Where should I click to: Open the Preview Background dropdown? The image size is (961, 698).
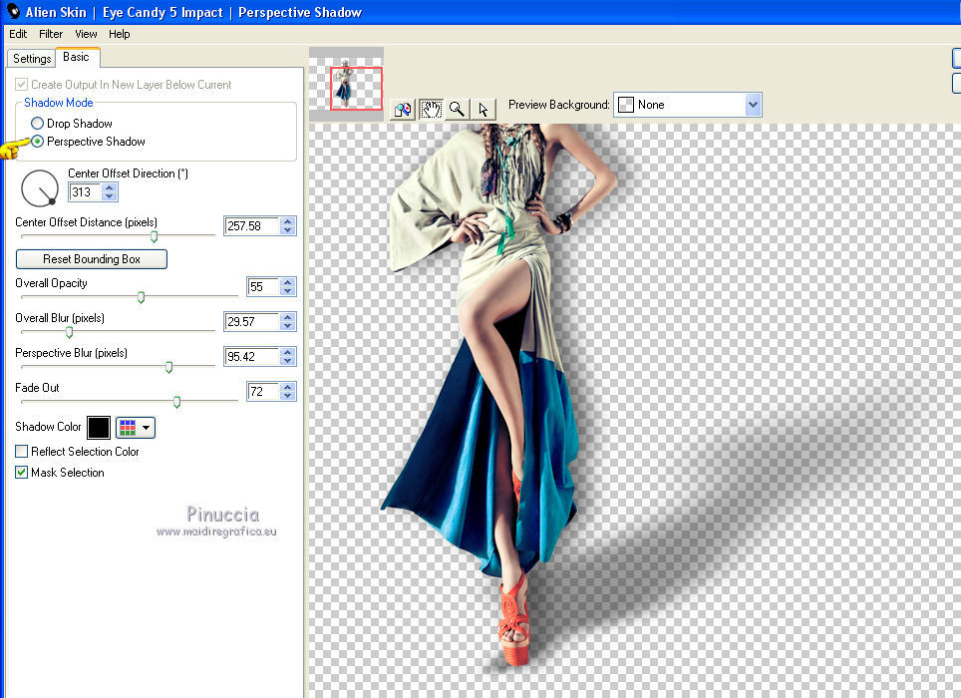pyautogui.click(x=753, y=105)
